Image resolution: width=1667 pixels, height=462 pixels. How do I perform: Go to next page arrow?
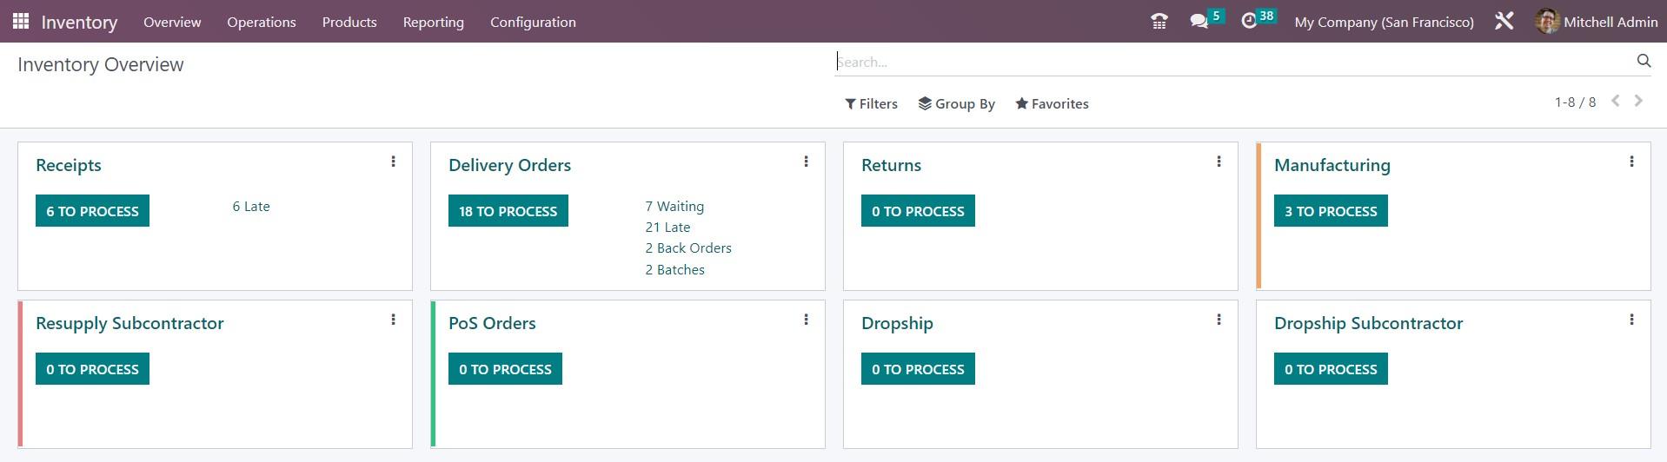point(1638,101)
